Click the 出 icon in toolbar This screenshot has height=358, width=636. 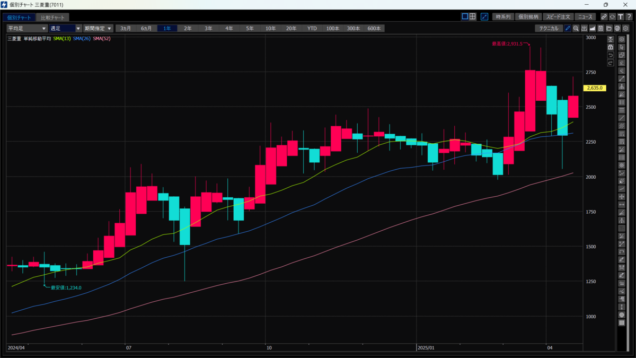584,28
